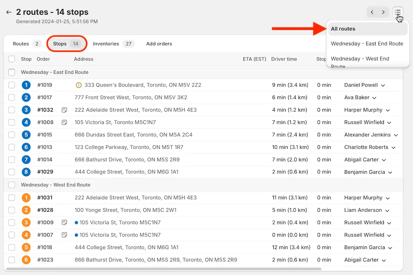The height and width of the screenshot is (275, 413).
Task: Open note icon for order #1008
Action: (64, 122)
